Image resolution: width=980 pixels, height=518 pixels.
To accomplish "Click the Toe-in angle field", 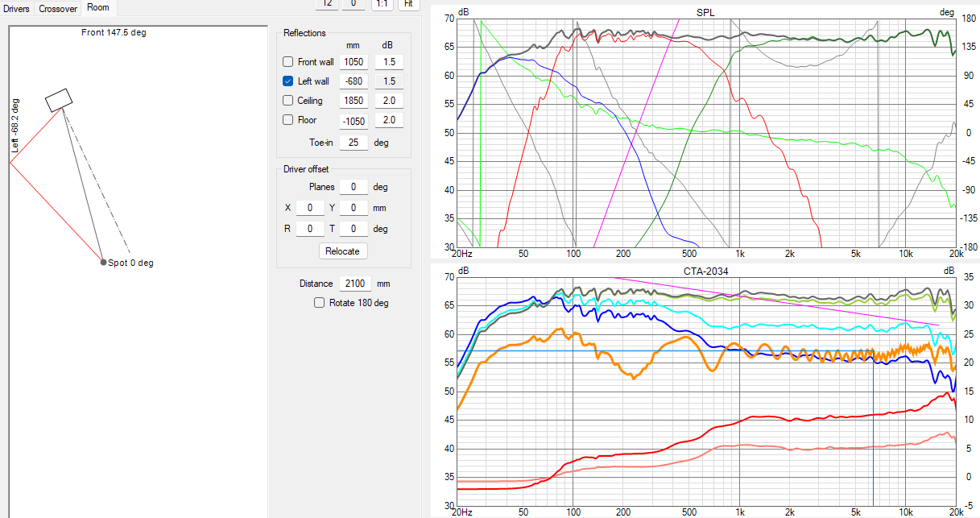I will click(354, 143).
